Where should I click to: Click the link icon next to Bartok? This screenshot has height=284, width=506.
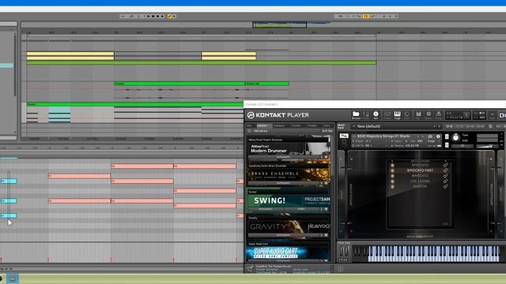click(x=445, y=186)
